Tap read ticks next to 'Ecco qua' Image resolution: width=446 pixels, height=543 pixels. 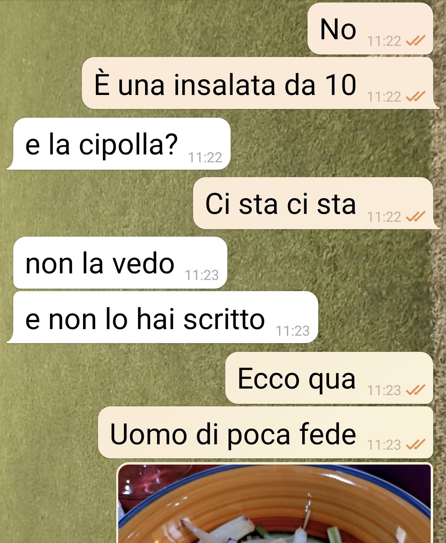coord(415,390)
